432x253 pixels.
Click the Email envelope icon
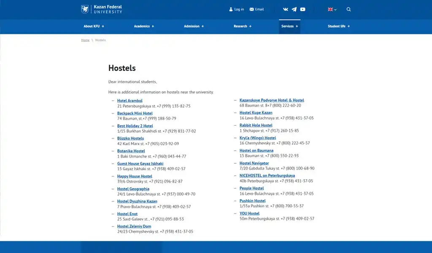pyautogui.click(x=252, y=9)
